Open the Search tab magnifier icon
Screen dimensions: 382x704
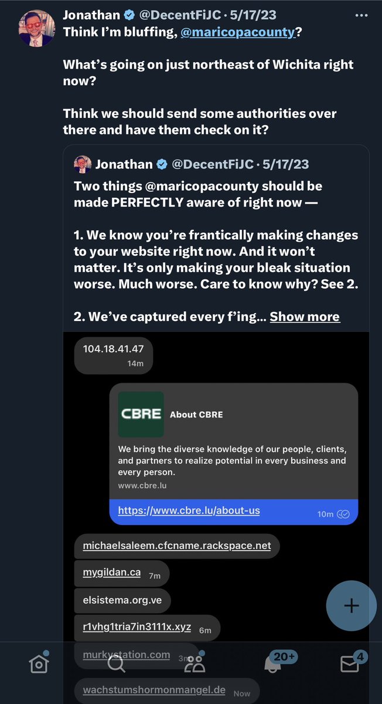coord(116,663)
